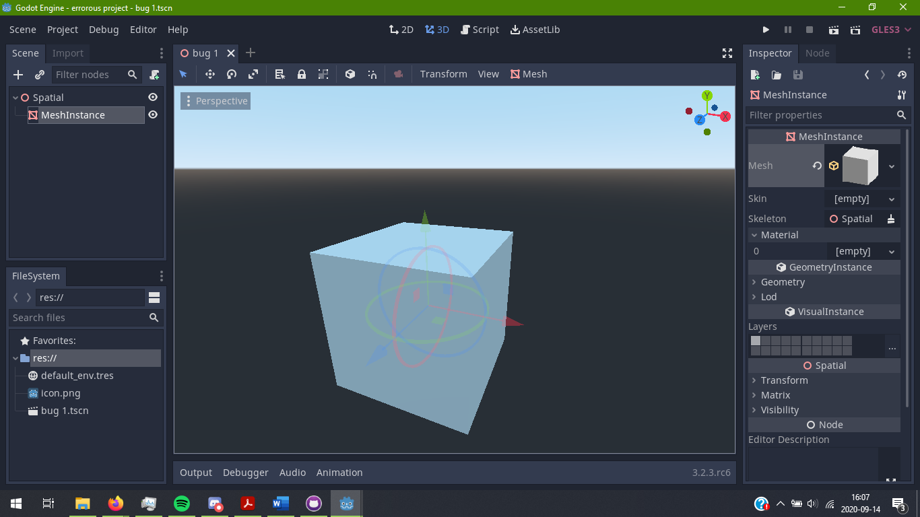Create a new resource in Inspector
The height and width of the screenshot is (517, 920).
755,75
